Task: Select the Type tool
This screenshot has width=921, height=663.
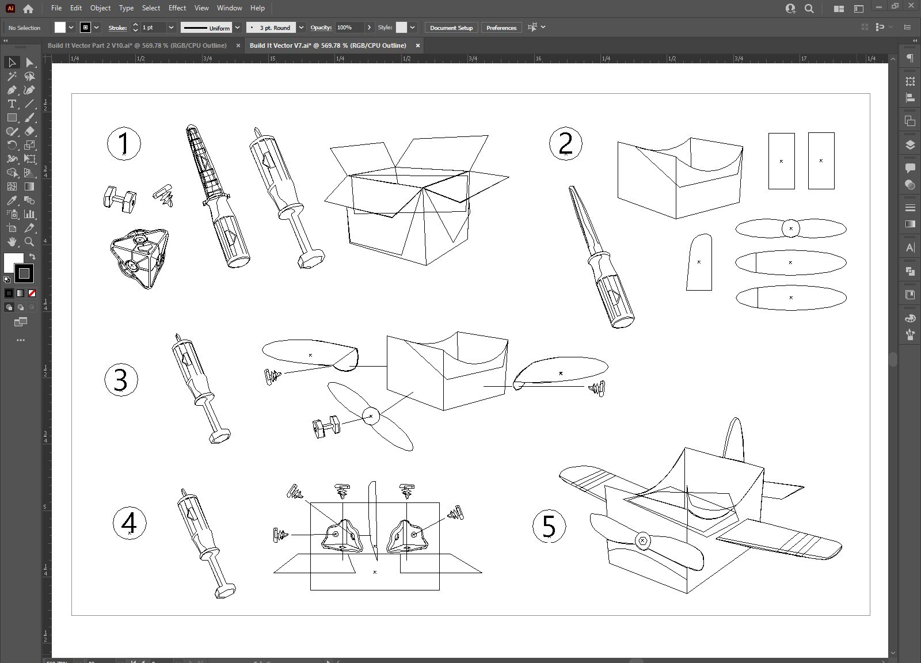Action: pos(12,104)
